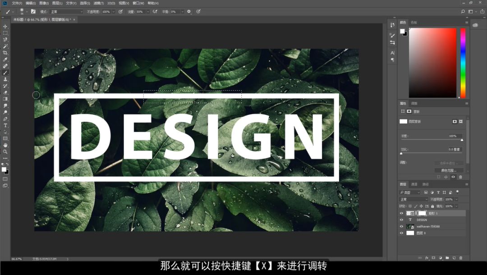
Task: Toggle pressure for size button
Action: pos(198,11)
